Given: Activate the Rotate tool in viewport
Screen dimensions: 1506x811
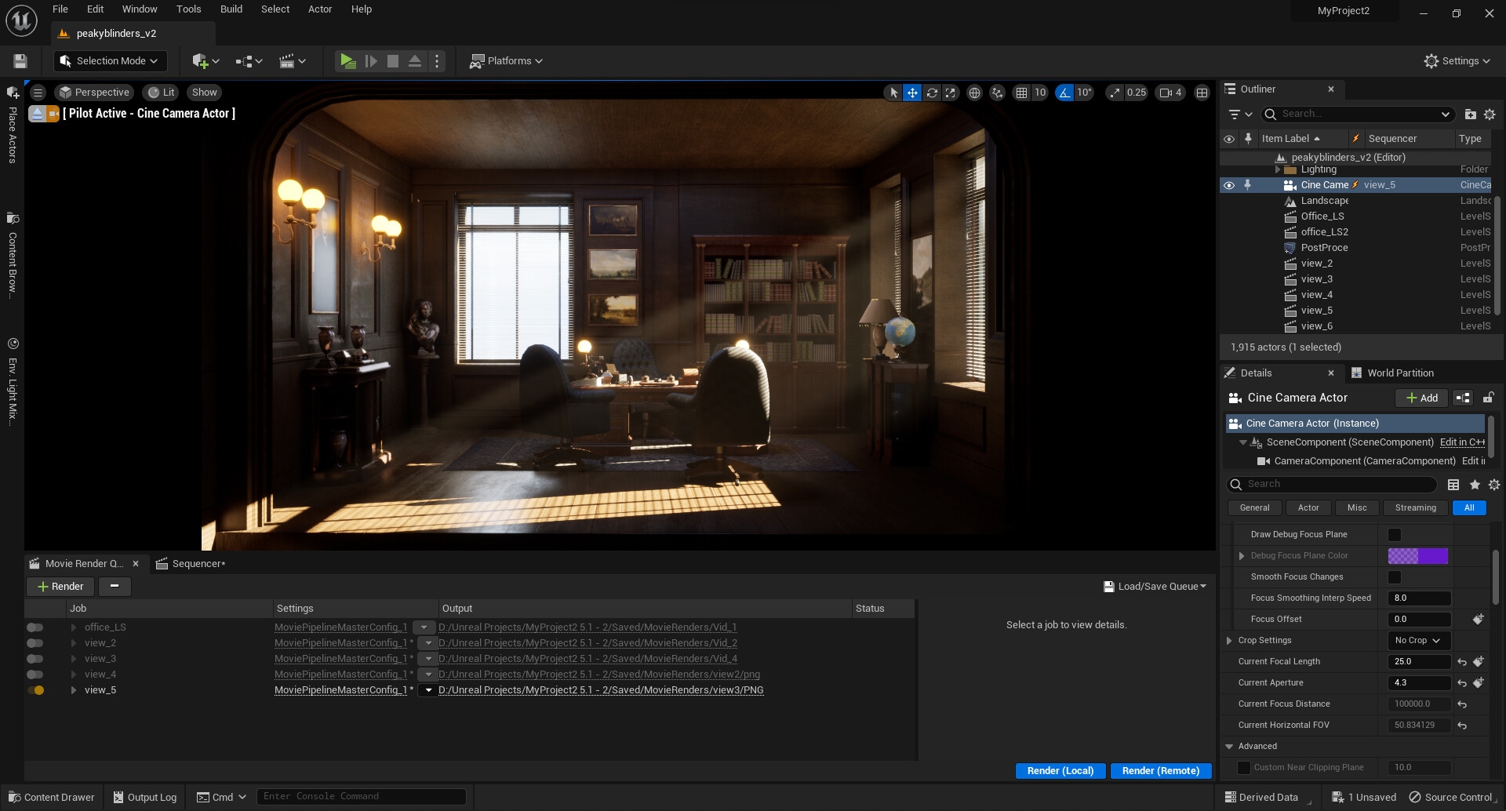Looking at the screenshot, I should click(932, 93).
